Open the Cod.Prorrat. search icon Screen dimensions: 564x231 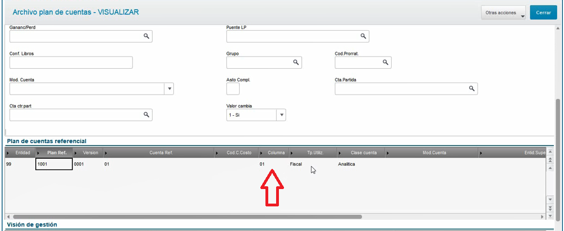tap(385, 63)
